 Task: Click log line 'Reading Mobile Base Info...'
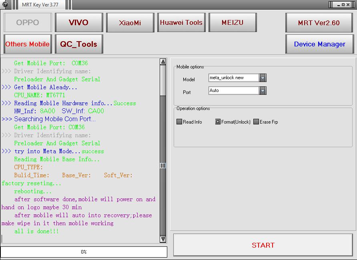click(57, 159)
